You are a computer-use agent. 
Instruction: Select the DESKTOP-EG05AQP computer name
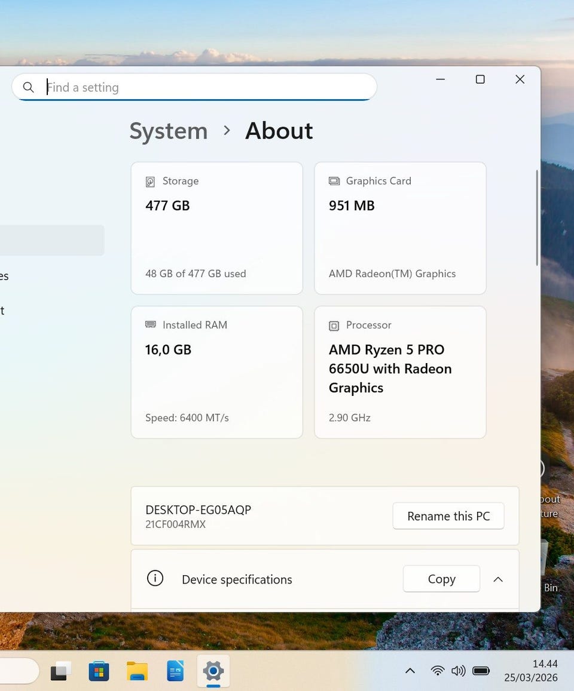[198, 510]
